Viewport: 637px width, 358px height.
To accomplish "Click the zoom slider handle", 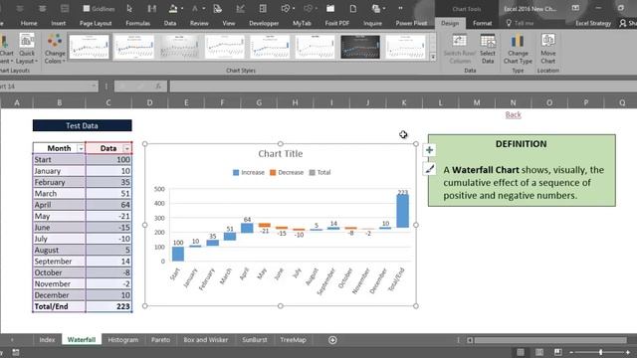I will coord(600,352).
